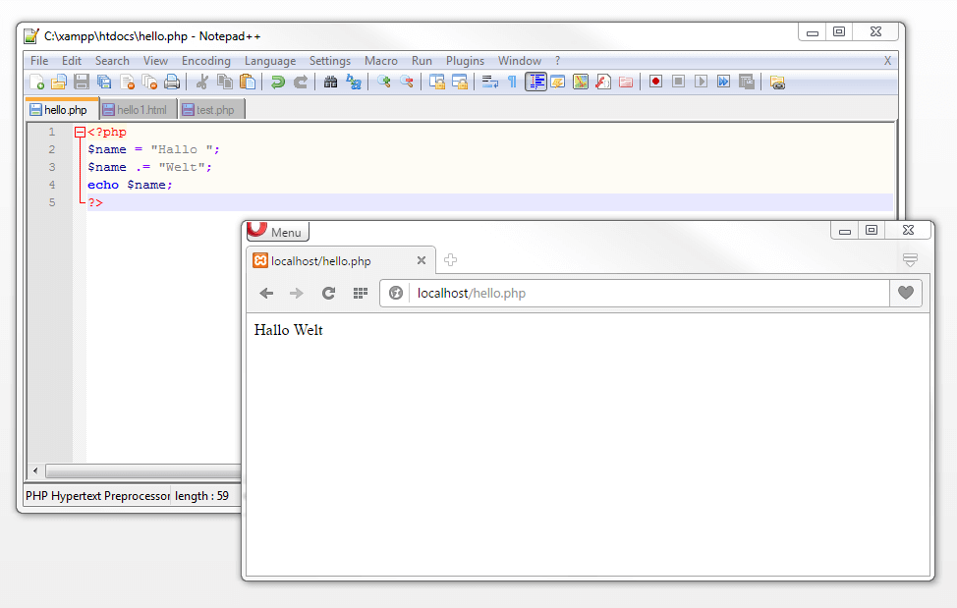Image resolution: width=957 pixels, height=608 pixels.
Task: Open the ? help menu
Action: coord(557,61)
